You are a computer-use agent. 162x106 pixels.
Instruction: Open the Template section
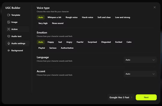coord(17,15)
